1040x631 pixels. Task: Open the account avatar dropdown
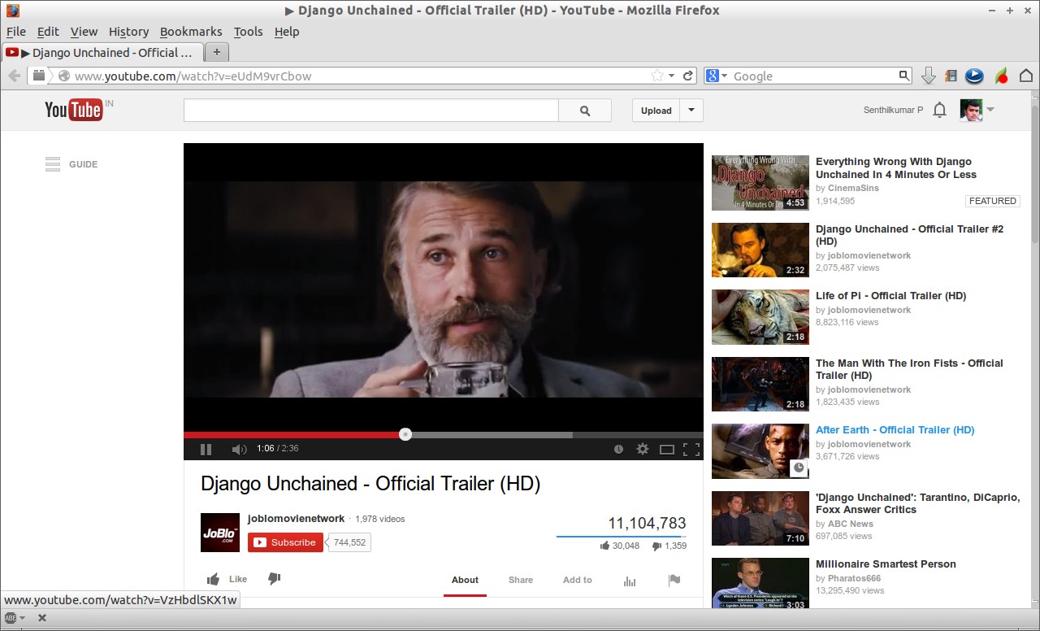(x=977, y=110)
